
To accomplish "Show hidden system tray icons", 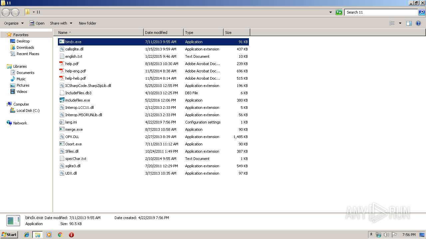I will pos(371,235).
